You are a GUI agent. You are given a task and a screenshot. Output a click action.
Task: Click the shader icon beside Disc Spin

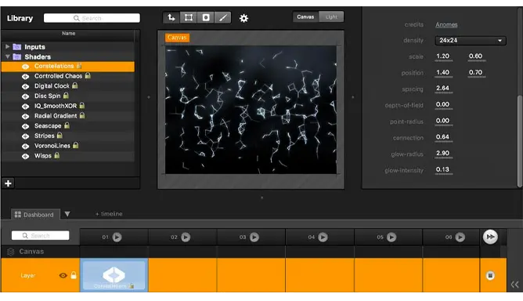(25, 96)
